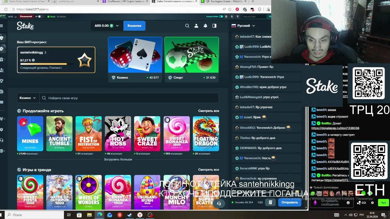The height and width of the screenshot is (219, 390).
Task: Open the Fist of Destruction game thumbnail
Action: pyautogui.click(x=89, y=134)
